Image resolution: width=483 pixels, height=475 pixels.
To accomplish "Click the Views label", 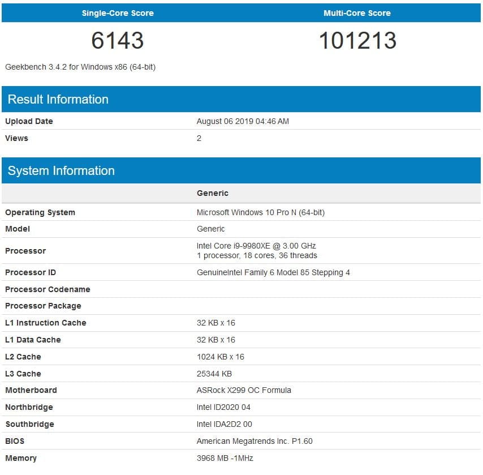I will tap(16, 138).
